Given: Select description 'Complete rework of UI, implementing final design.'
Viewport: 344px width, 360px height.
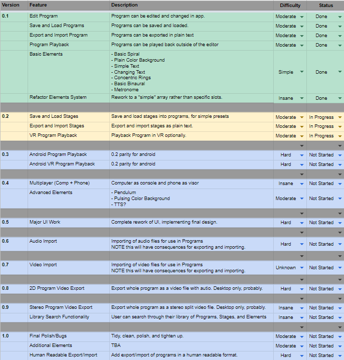Looking at the screenshot, I should pos(192,223).
